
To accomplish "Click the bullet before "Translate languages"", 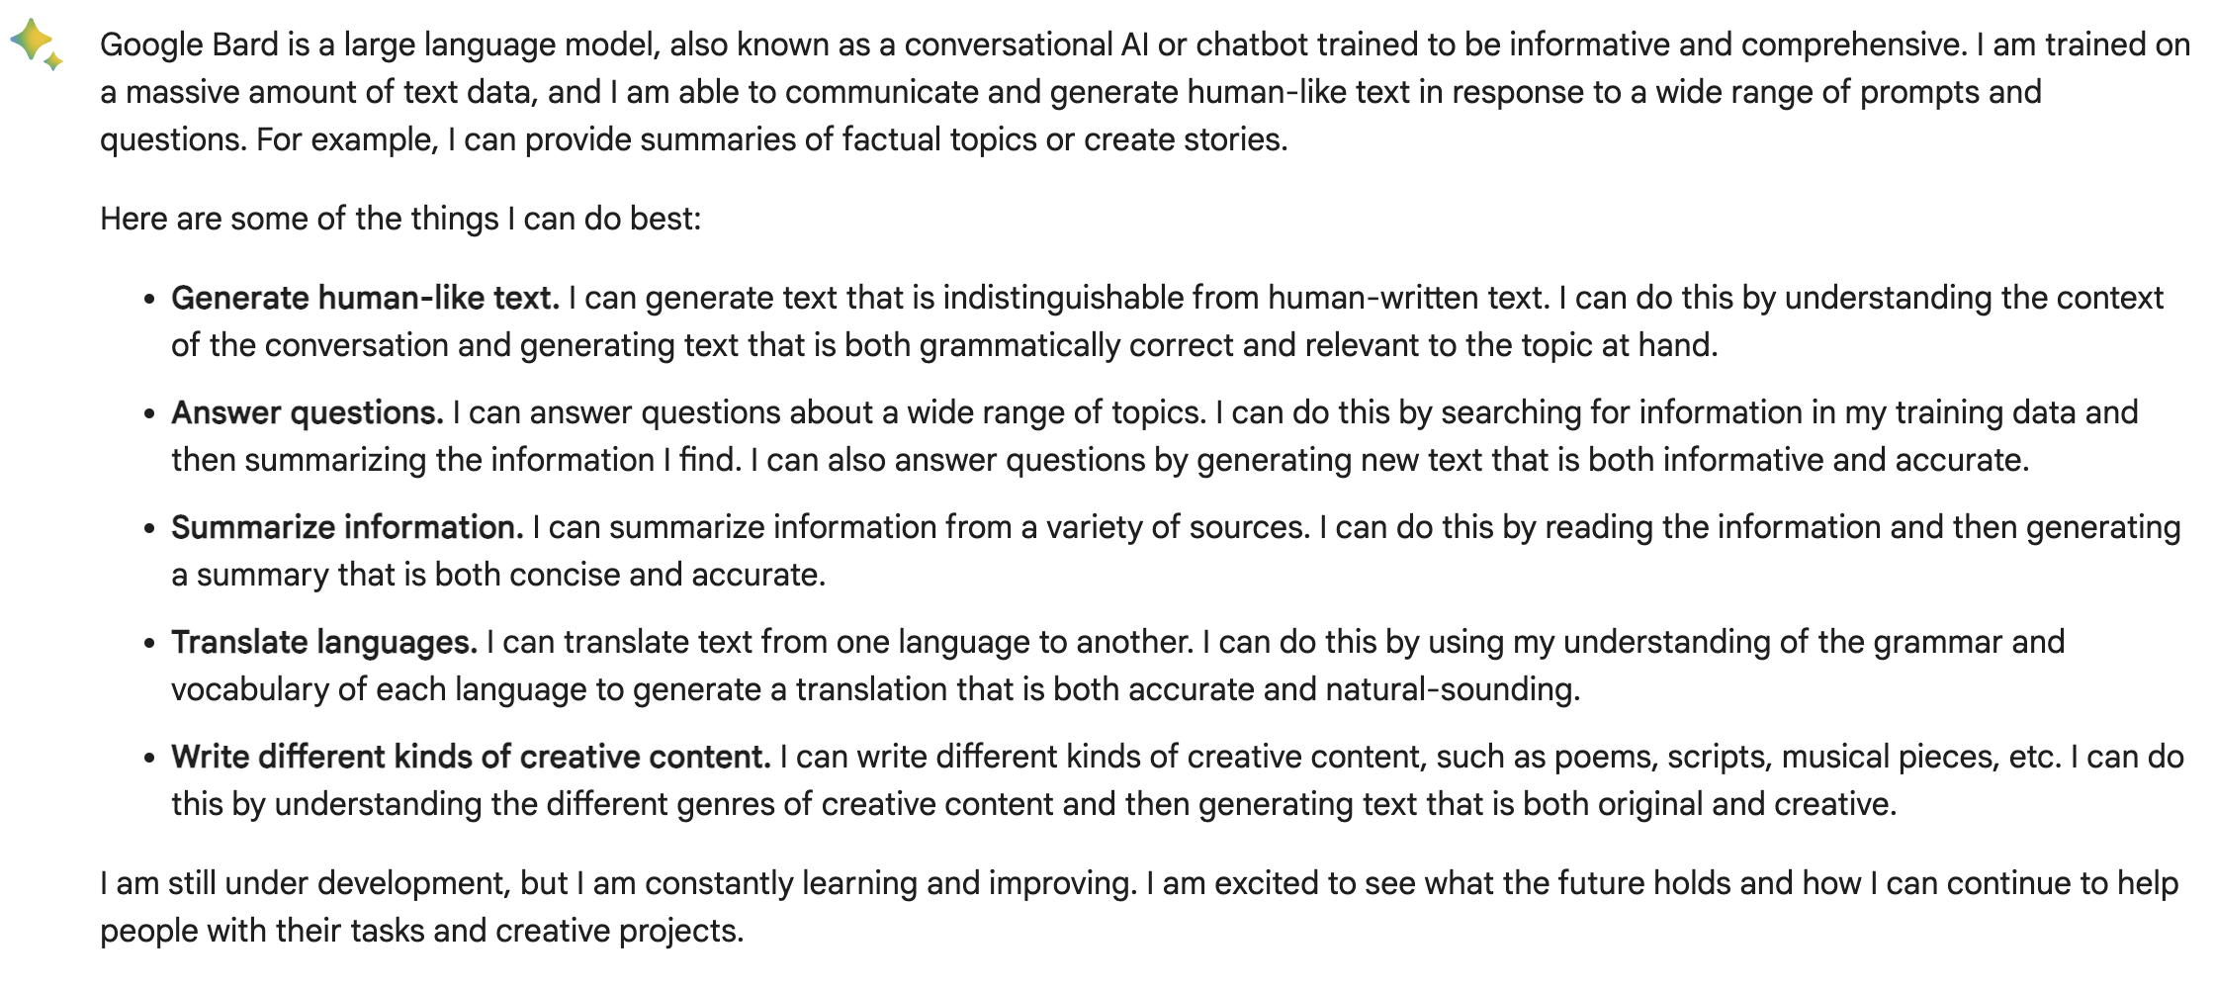I will [x=149, y=644].
